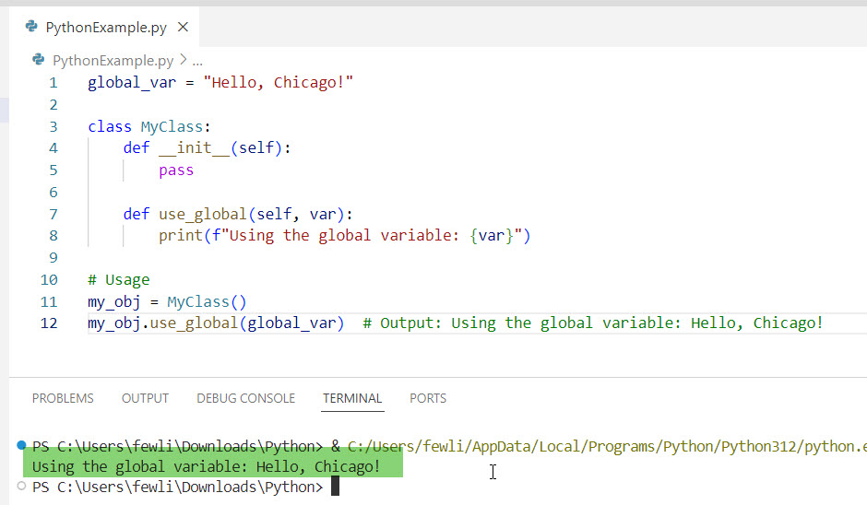Screen dimensions: 867x505
Task: Click the terminal cursor at the last prompt
Action: pyautogui.click(x=335, y=487)
